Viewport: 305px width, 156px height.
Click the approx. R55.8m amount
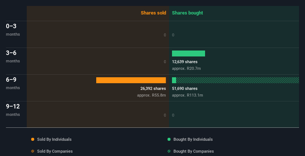152,95
